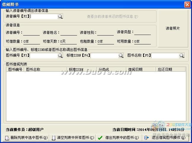Click the search icon next to 图书名称 field
The width and height of the screenshot is (192, 143).
[x=181, y=55]
